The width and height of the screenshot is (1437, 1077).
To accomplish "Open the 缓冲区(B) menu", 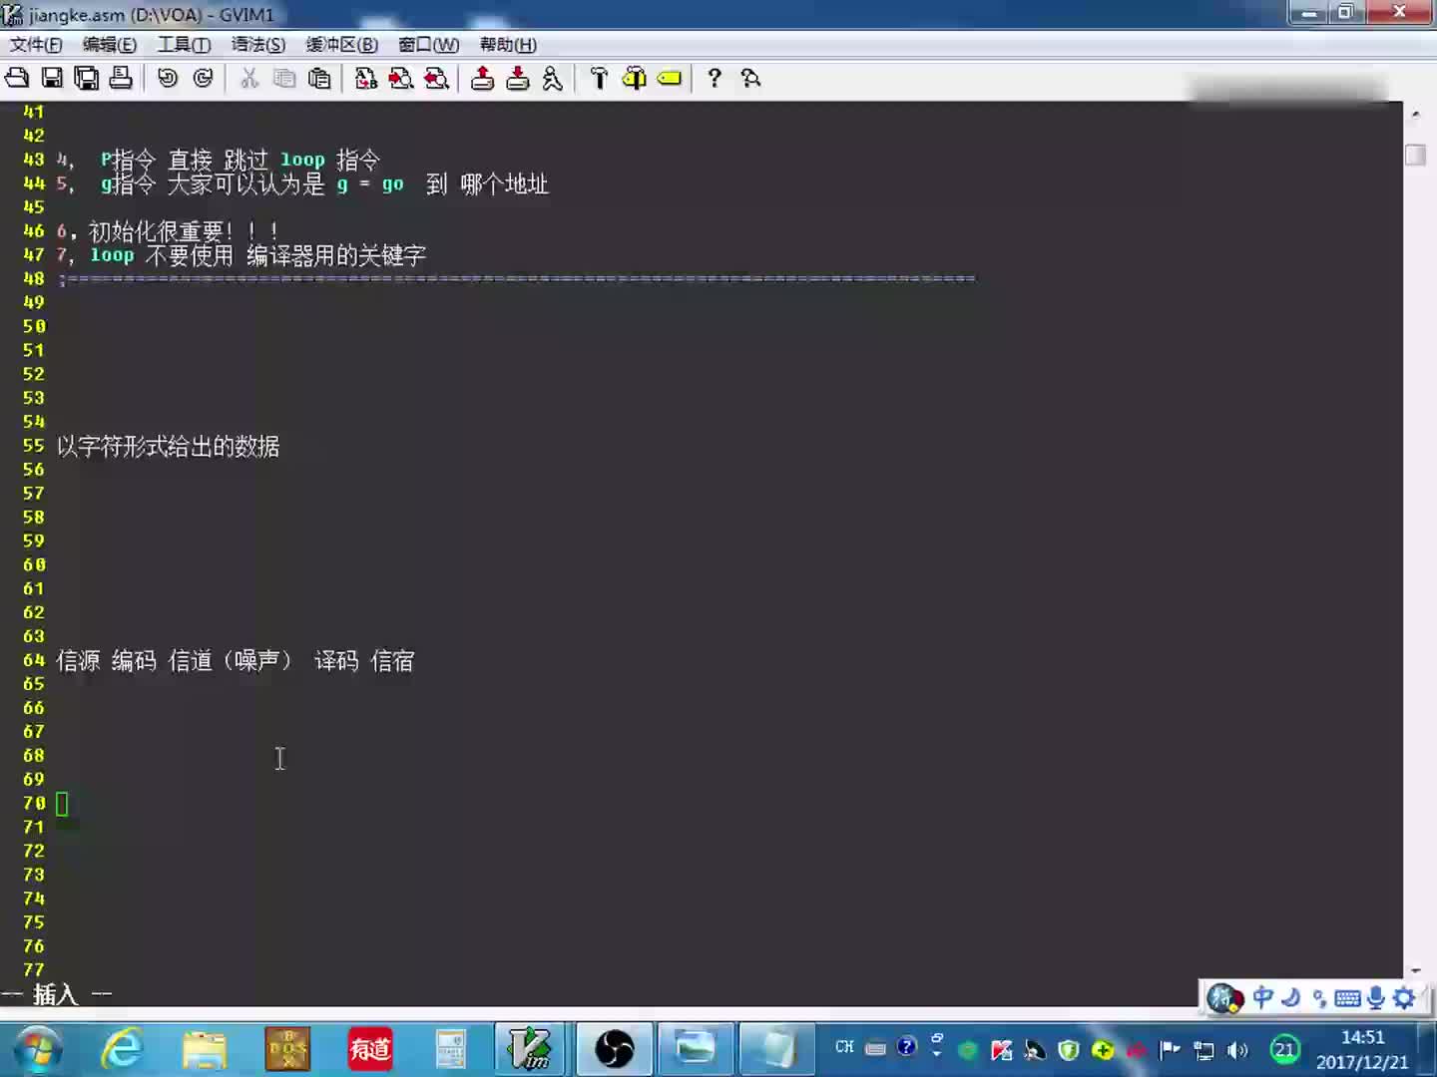I will coord(342,45).
